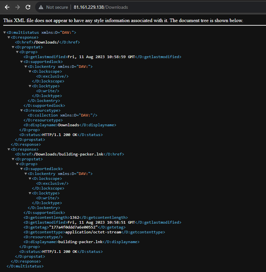Click the Not secure label text
This screenshot has width=266, height=272.
click(57, 7)
